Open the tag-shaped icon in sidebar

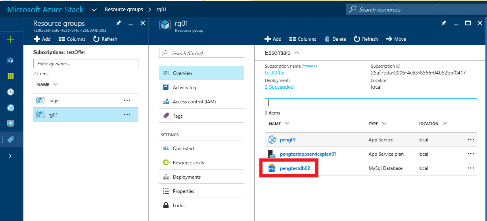coord(11,139)
